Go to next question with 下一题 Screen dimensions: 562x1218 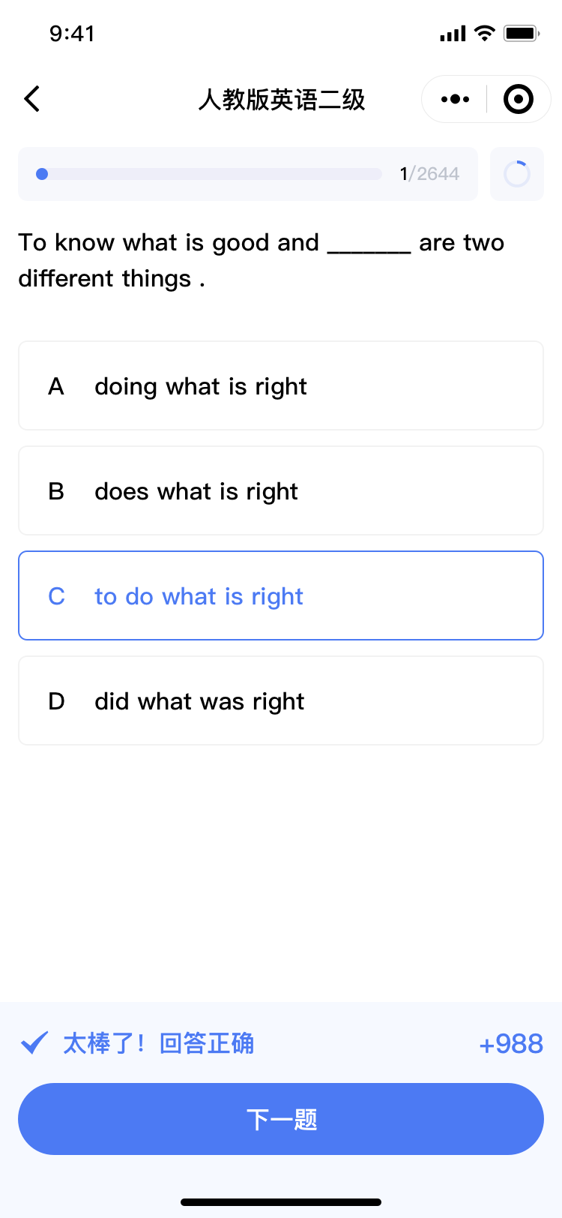click(281, 1119)
